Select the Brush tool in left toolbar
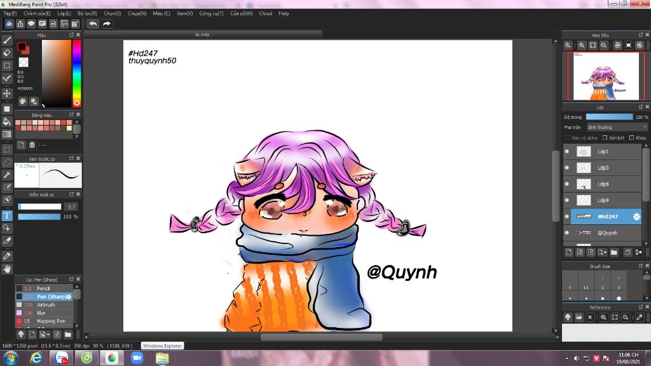651x366 pixels. (6, 40)
